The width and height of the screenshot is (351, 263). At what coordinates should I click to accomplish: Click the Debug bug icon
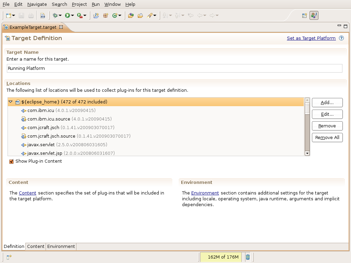click(55, 15)
